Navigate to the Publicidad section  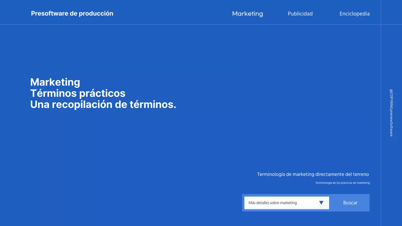(x=300, y=13)
